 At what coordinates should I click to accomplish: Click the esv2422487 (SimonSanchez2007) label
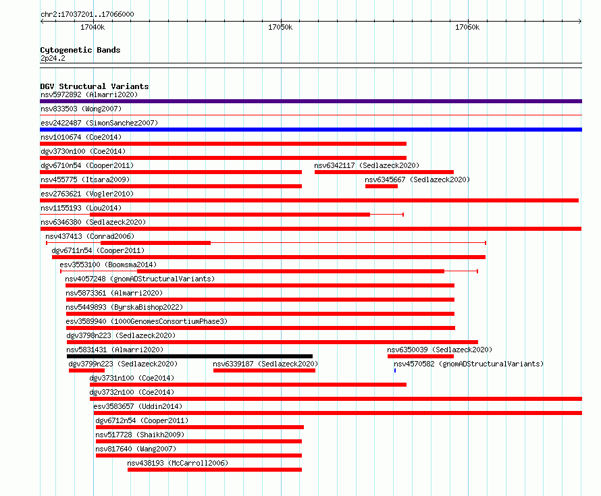coord(99,123)
